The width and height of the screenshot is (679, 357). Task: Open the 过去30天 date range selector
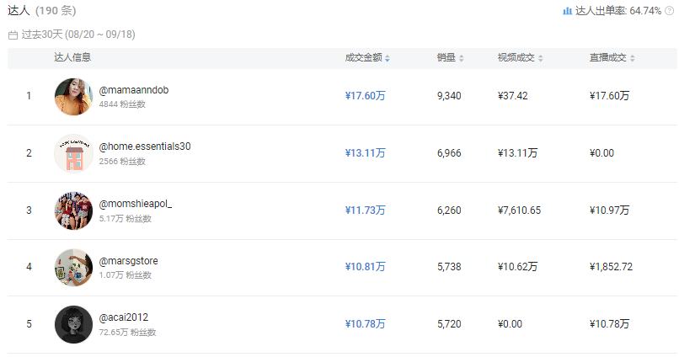pos(77,35)
